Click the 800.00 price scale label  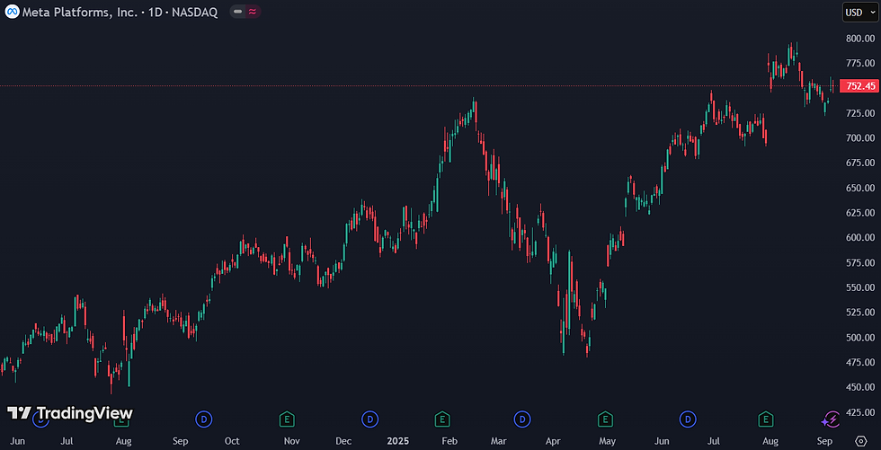[861, 38]
